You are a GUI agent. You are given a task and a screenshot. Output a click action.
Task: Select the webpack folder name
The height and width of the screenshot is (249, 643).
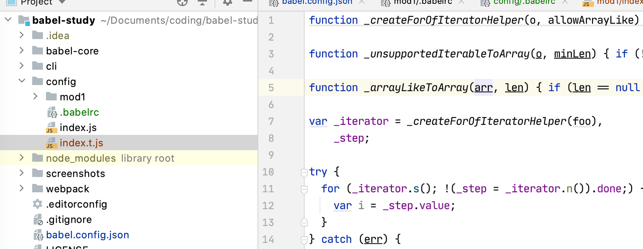click(67, 189)
